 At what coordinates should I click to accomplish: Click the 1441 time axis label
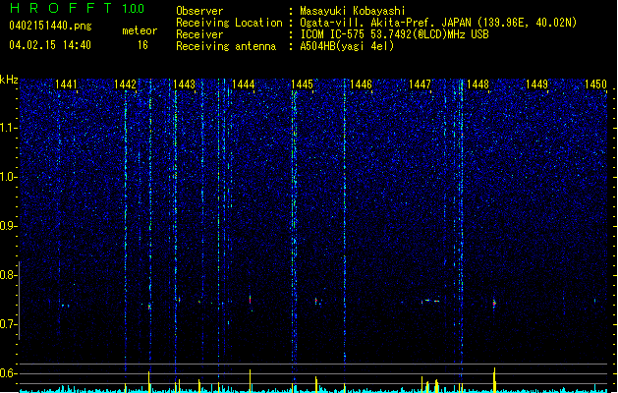(66, 84)
